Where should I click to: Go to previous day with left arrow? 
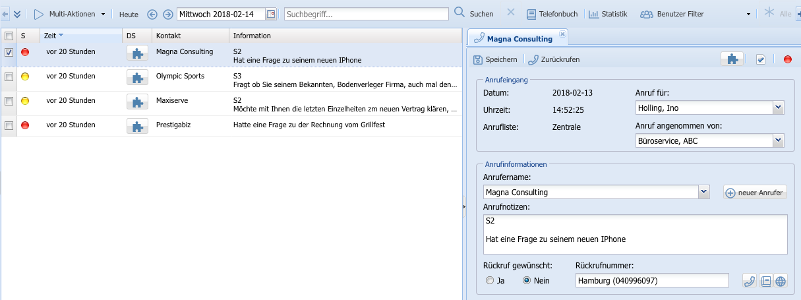152,15
